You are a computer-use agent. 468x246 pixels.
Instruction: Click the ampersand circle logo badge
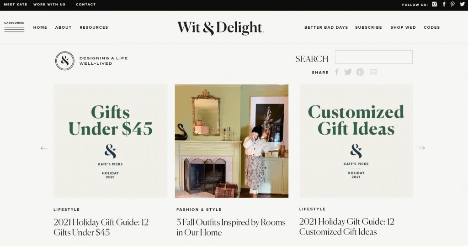[x=65, y=61]
